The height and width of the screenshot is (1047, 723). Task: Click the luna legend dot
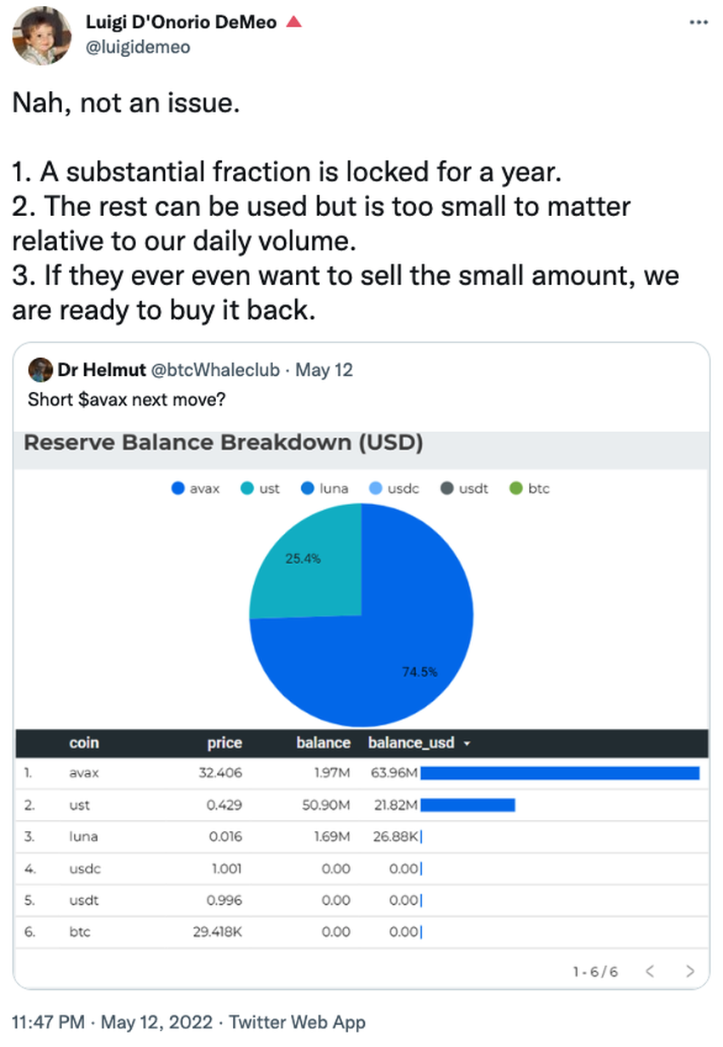(308, 489)
